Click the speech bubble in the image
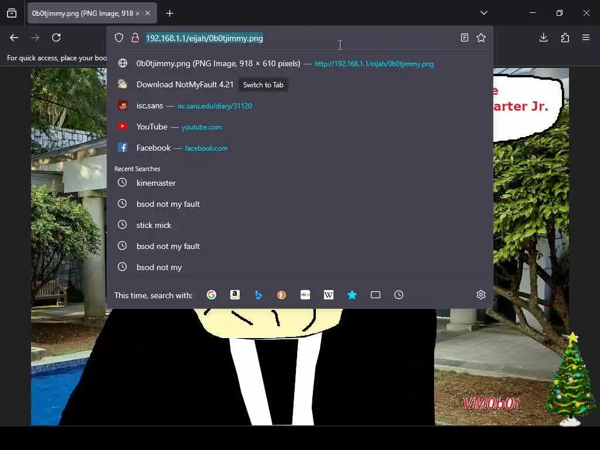The image size is (600, 450). (x=528, y=108)
